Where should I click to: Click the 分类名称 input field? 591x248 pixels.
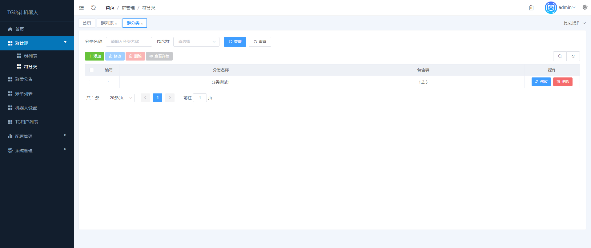pyautogui.click(x=129, y=42)
